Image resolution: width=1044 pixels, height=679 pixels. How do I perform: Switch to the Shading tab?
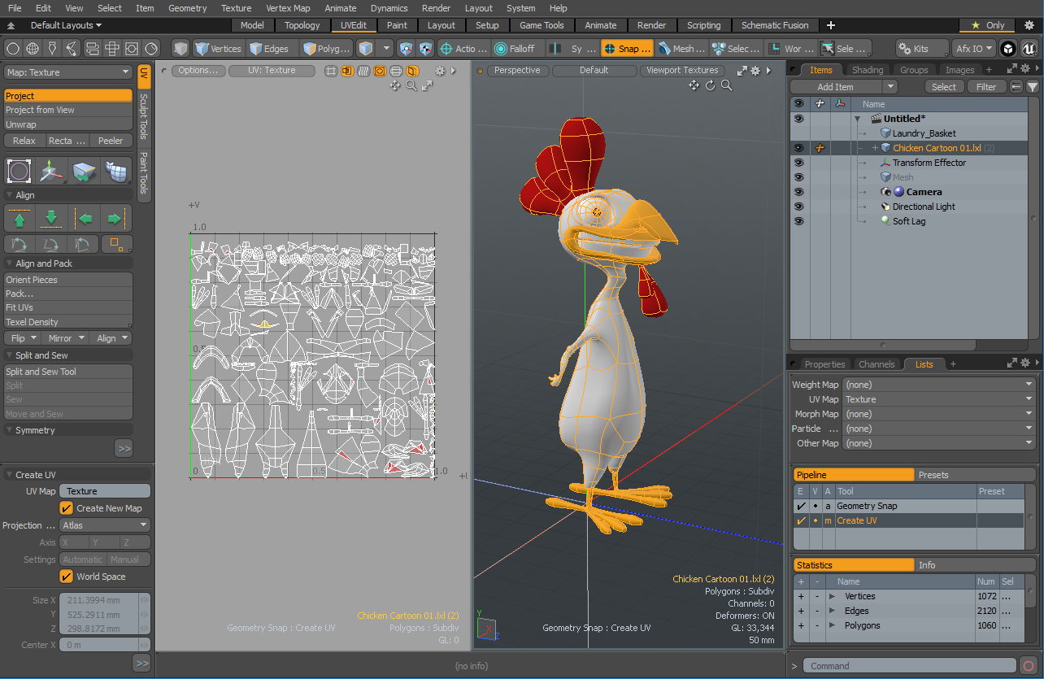[868, 70]
